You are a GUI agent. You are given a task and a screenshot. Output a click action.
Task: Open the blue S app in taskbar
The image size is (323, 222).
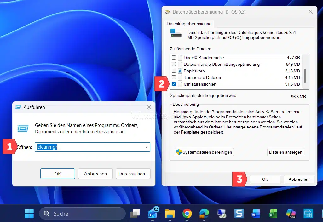coord(239,213)
